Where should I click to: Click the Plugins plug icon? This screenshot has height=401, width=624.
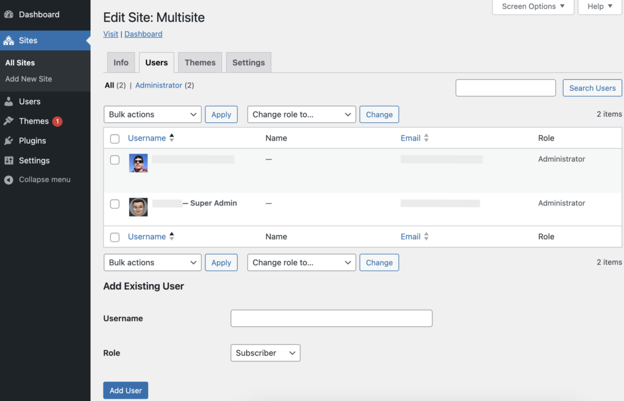point(9,141)
